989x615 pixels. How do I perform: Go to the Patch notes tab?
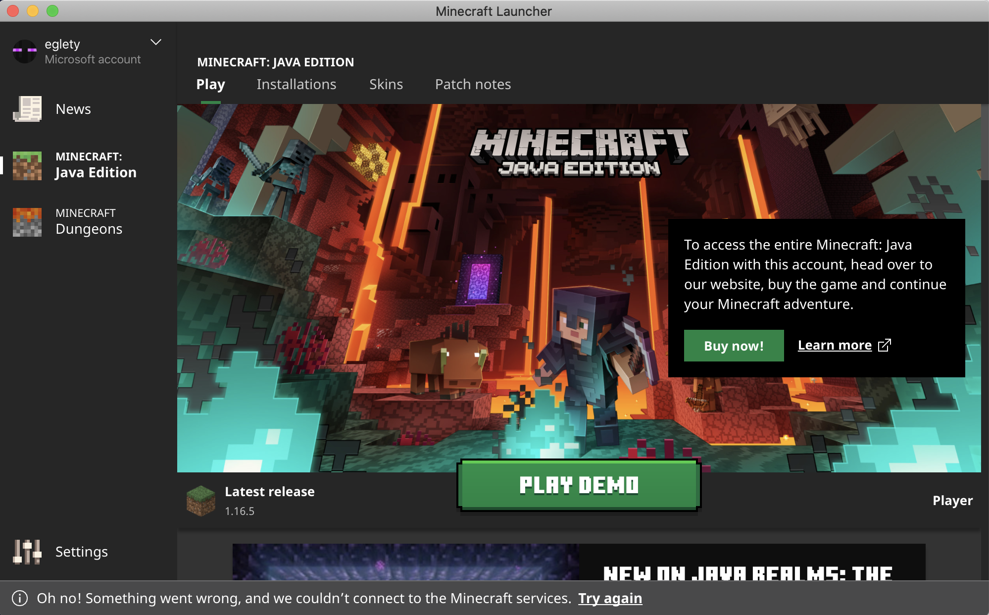pos(473,84)
